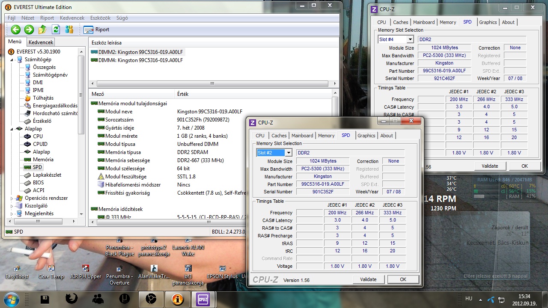Click the Up level arrow icon in EVEREST toolbar

tap(42, 30)
